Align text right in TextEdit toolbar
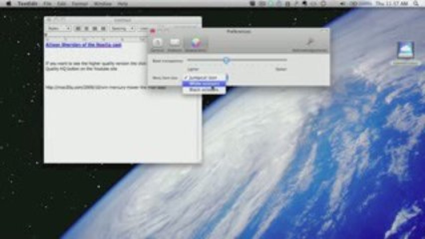425x239 pixels. (103, 29)
